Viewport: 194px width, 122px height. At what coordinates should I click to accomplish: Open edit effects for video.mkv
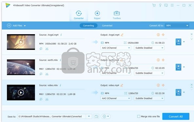pos(41,99)
